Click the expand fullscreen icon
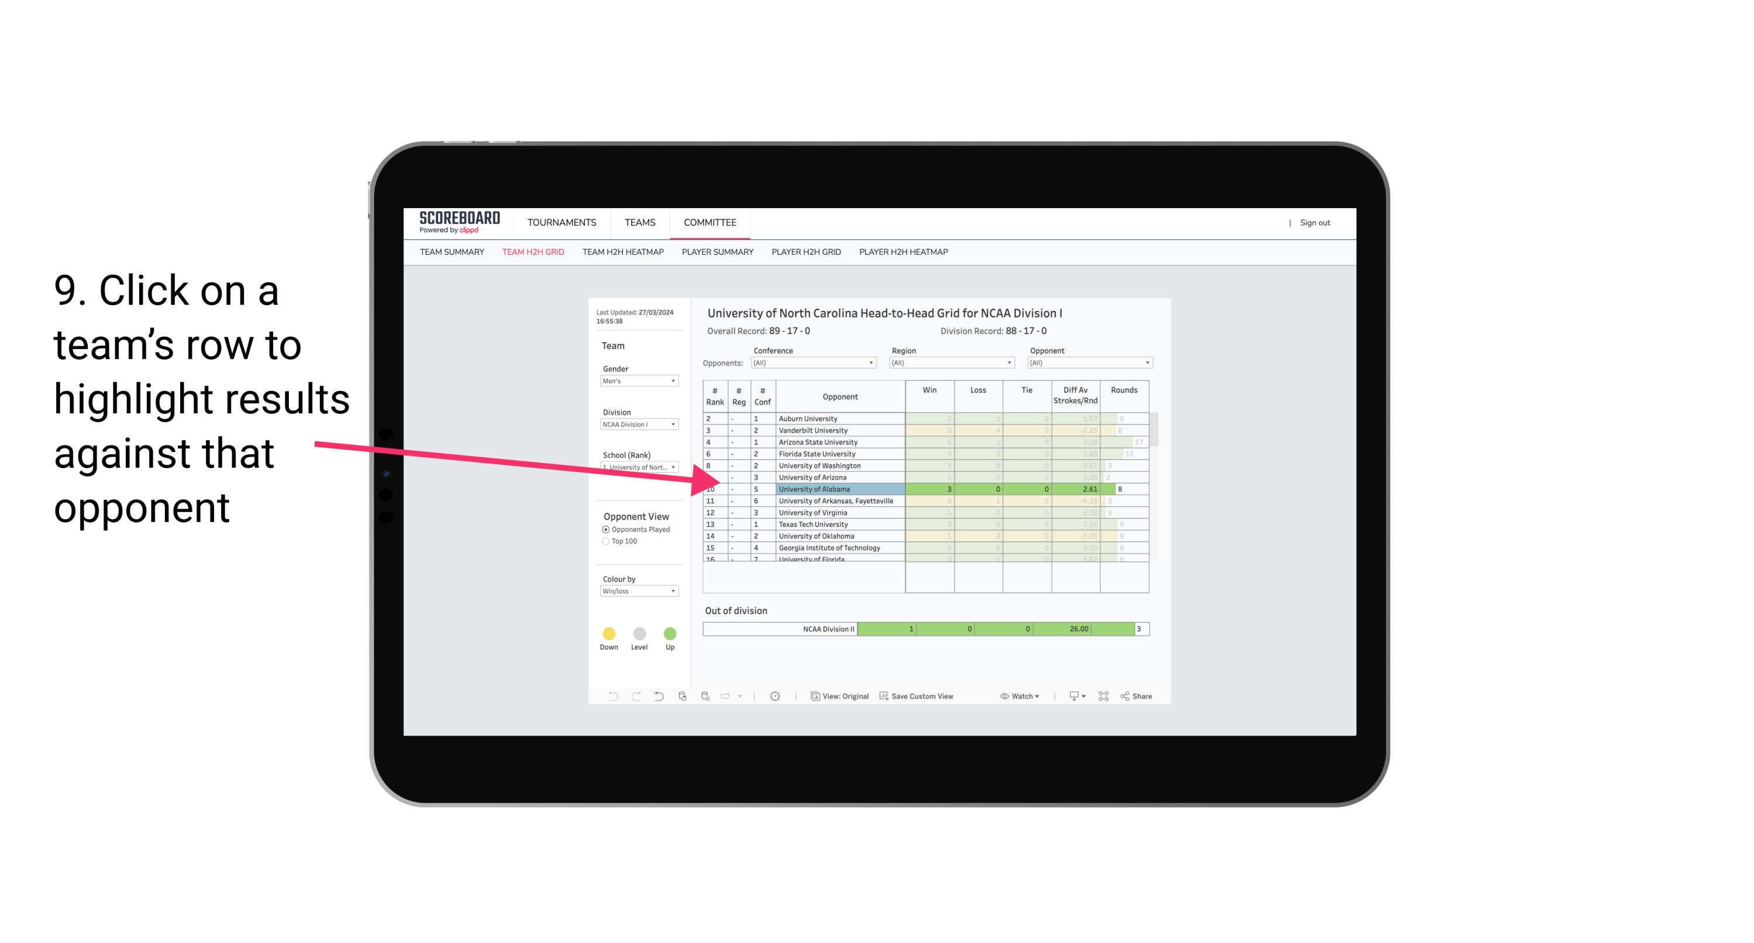The height and width of the screenshot is (943, 1754). (1104, 697)
